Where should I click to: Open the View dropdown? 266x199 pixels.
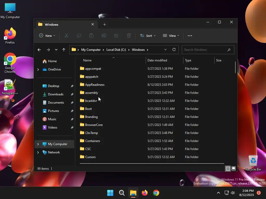coord(171,35)
